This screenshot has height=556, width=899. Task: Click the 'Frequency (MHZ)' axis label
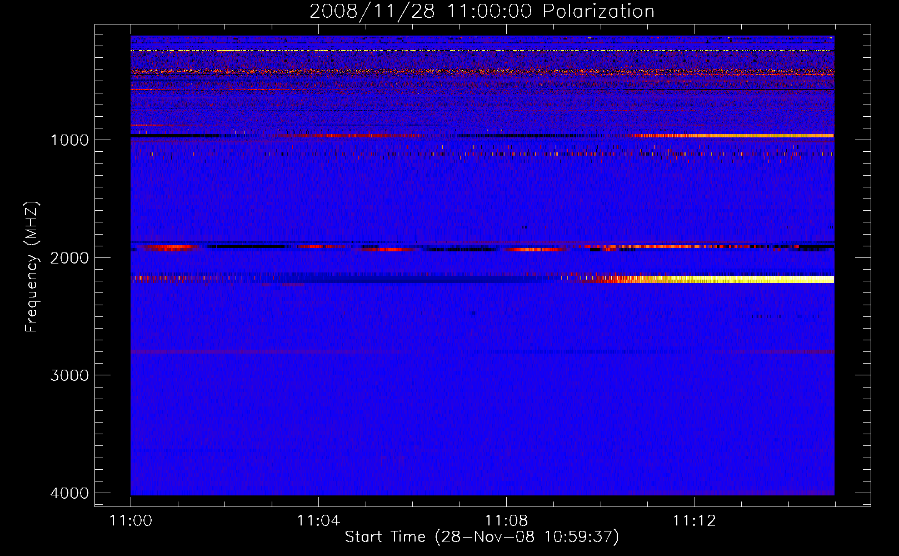point(32,267)
